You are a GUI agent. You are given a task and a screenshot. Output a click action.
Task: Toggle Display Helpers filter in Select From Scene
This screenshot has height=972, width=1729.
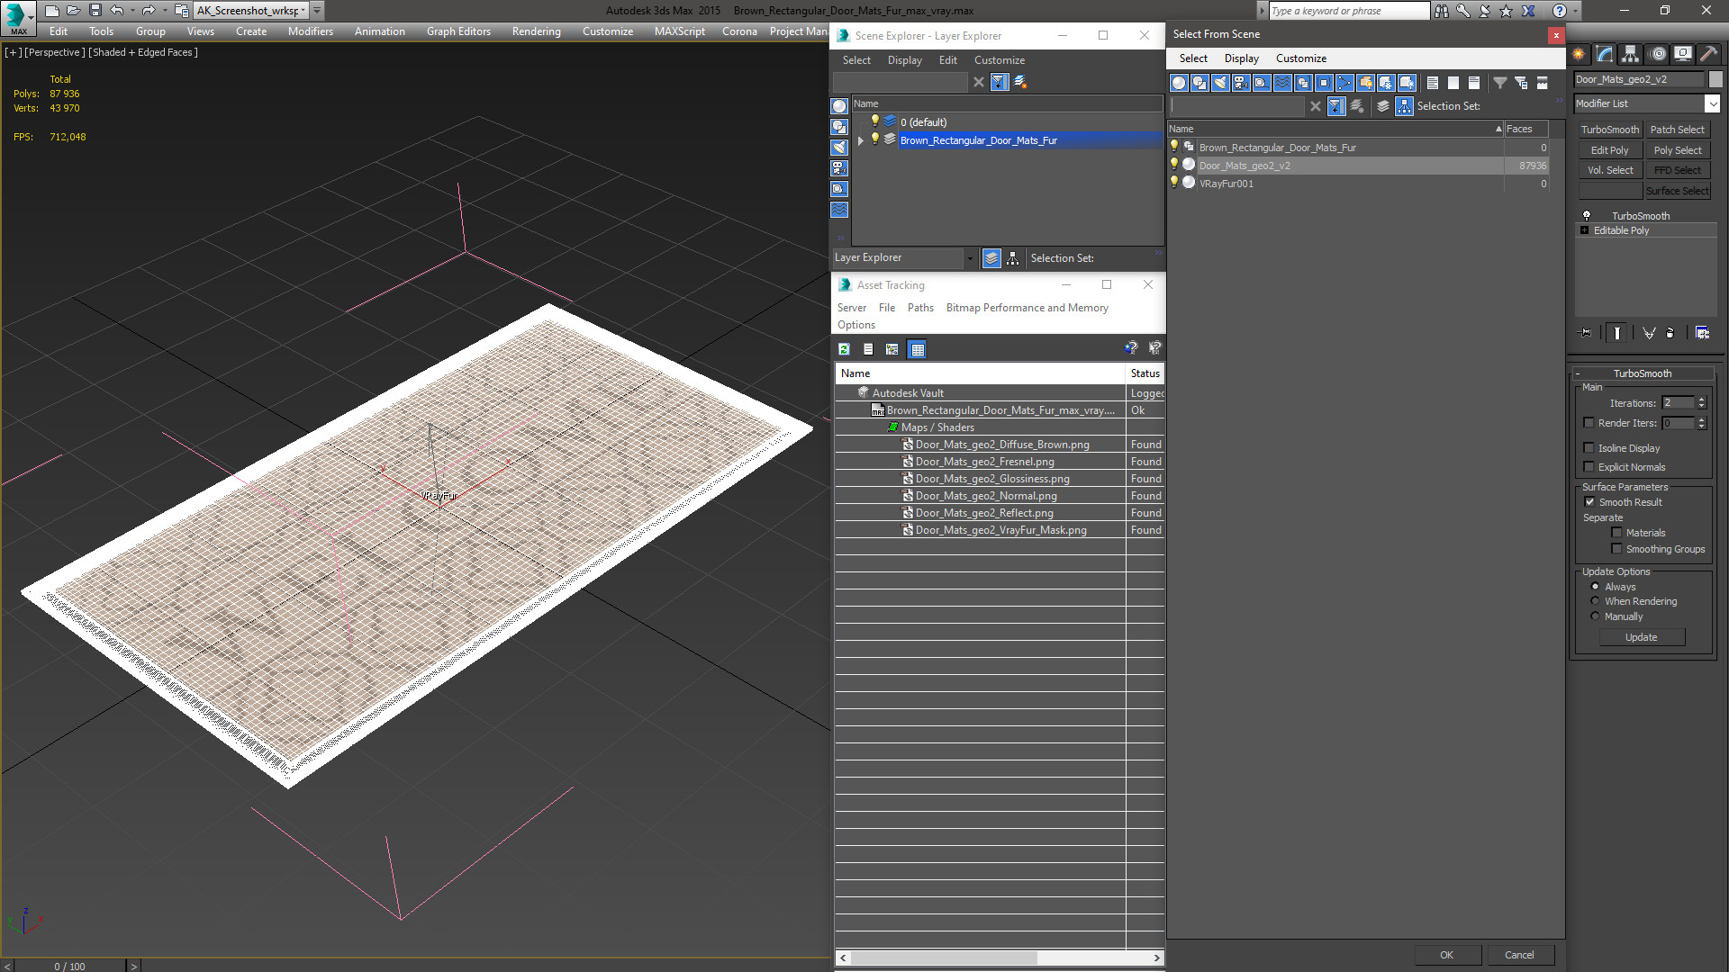[1262, 83]
